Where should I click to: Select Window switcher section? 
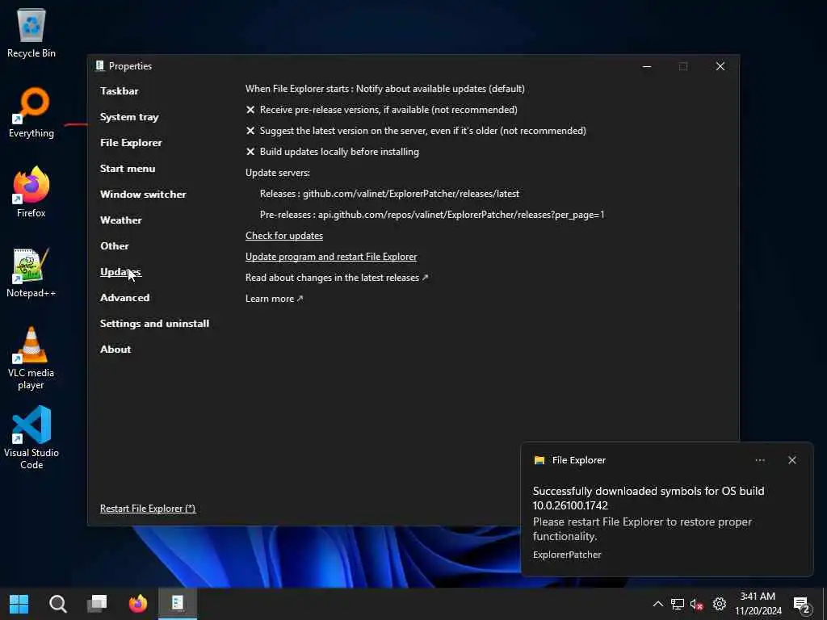(x=143, y=195)
